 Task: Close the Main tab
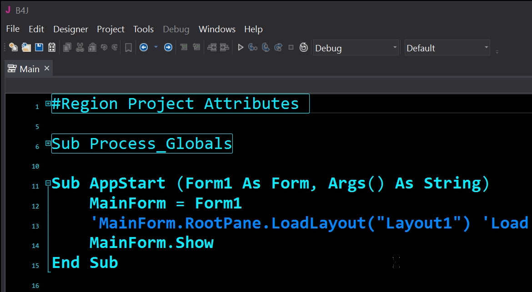[46, 69]
